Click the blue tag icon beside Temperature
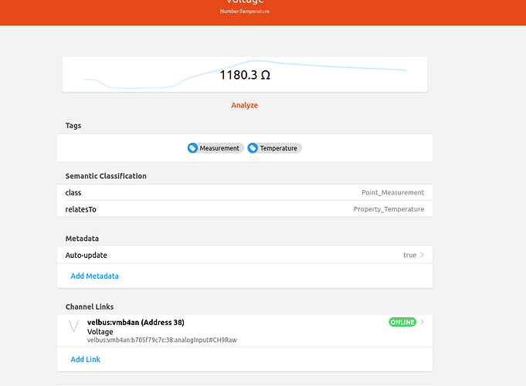526x386 pixels. (253, 148)
